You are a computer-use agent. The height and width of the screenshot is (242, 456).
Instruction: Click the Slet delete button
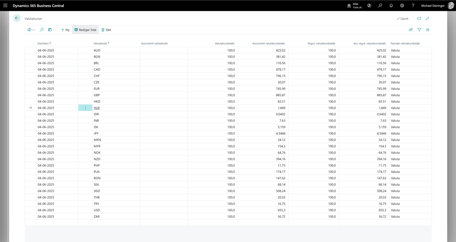[106, 30]
